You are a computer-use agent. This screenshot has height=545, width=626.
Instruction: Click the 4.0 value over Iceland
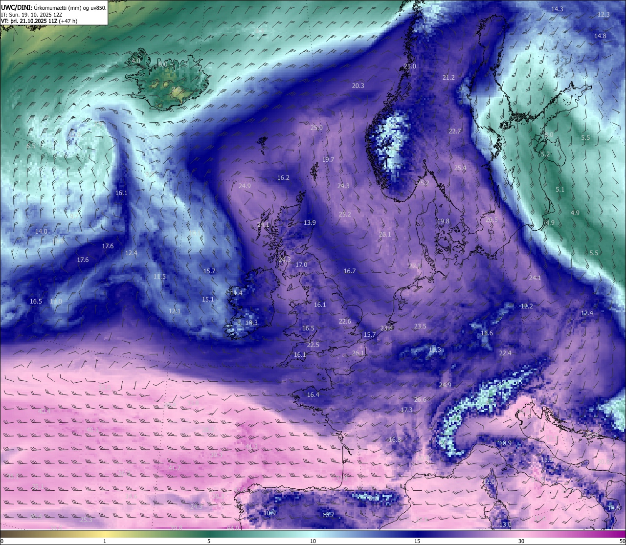(135, 61)
